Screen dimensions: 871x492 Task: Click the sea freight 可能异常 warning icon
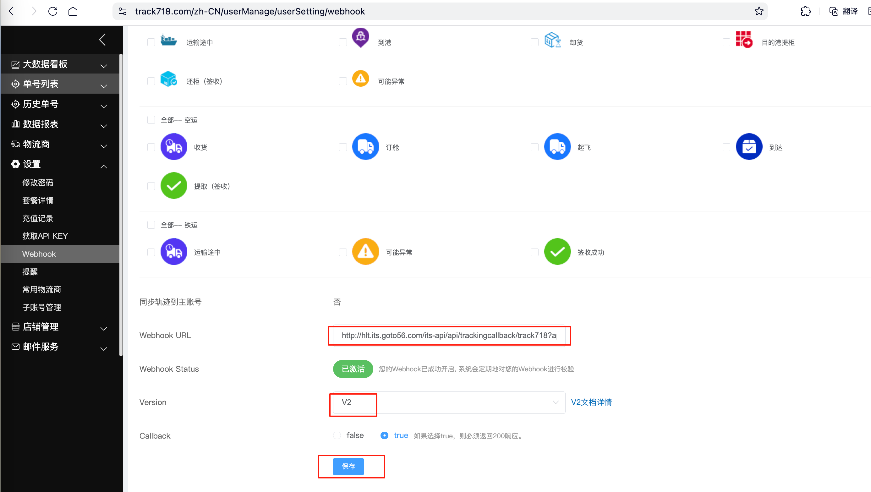360,79
